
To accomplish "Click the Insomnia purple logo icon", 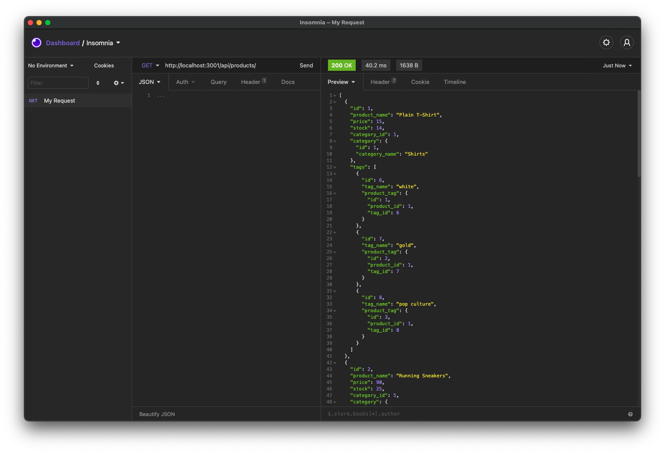I will 36,43.
